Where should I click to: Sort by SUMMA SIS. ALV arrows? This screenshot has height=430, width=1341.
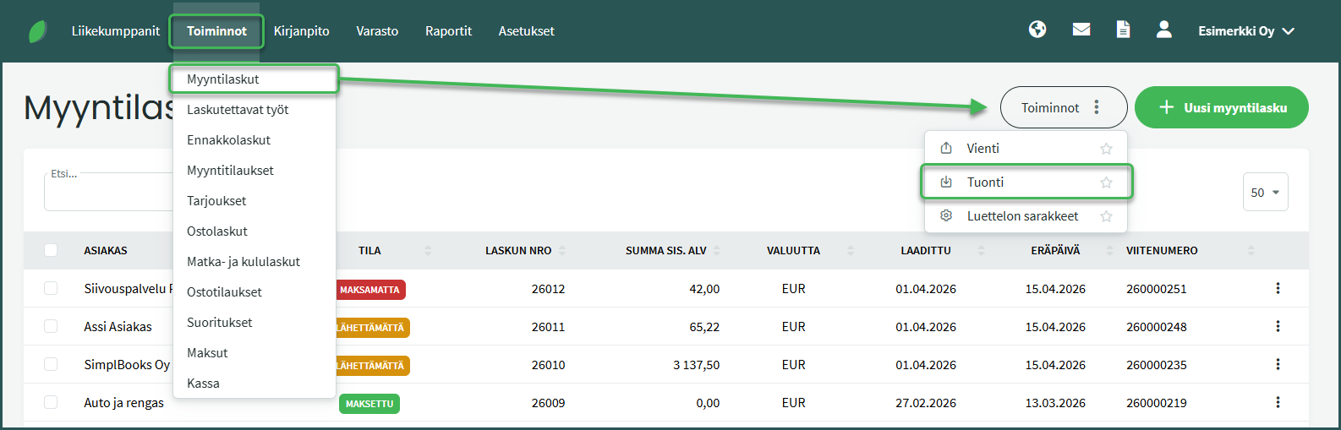click(717, 250)
